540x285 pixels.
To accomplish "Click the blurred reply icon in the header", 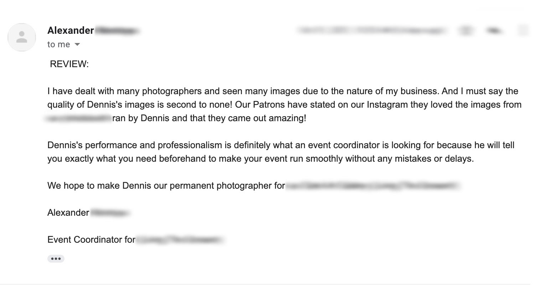I will (x=494, y=31).
